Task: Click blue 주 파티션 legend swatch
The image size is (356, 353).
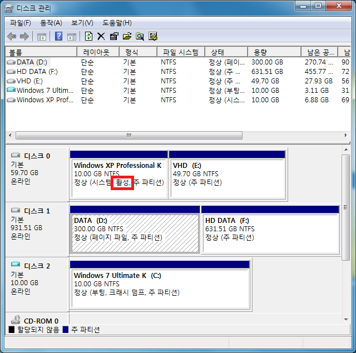Action: click(x=66, y=330)
